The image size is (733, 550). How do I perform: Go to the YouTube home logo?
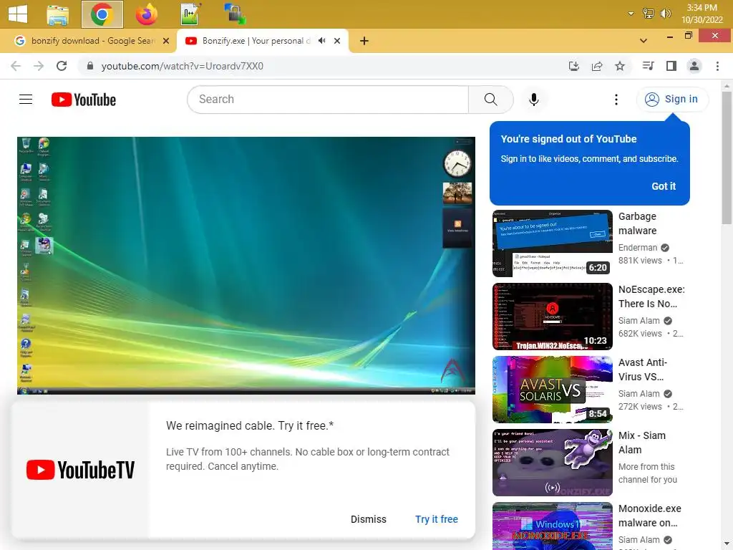(84, 100)
